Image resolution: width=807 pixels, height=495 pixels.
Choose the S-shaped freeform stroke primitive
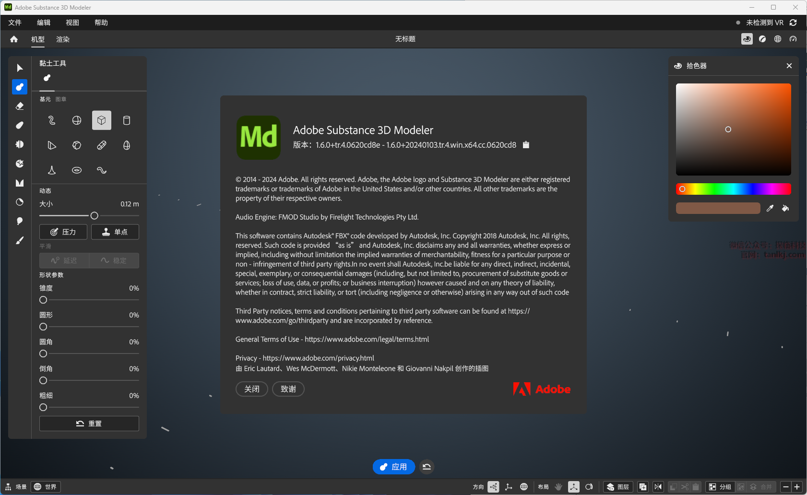click(x=52, y=120)
